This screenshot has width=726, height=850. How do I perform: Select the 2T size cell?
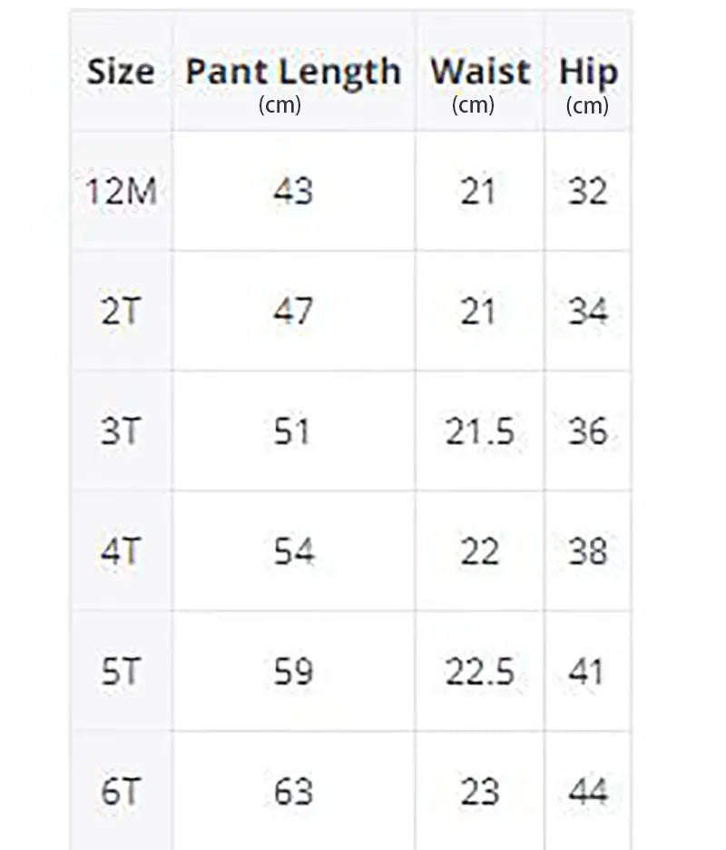pyautogui.click(x=122, y=311)
